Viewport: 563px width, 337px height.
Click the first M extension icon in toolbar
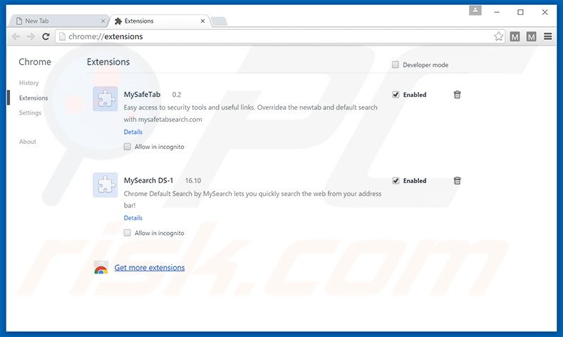point(515,36)
